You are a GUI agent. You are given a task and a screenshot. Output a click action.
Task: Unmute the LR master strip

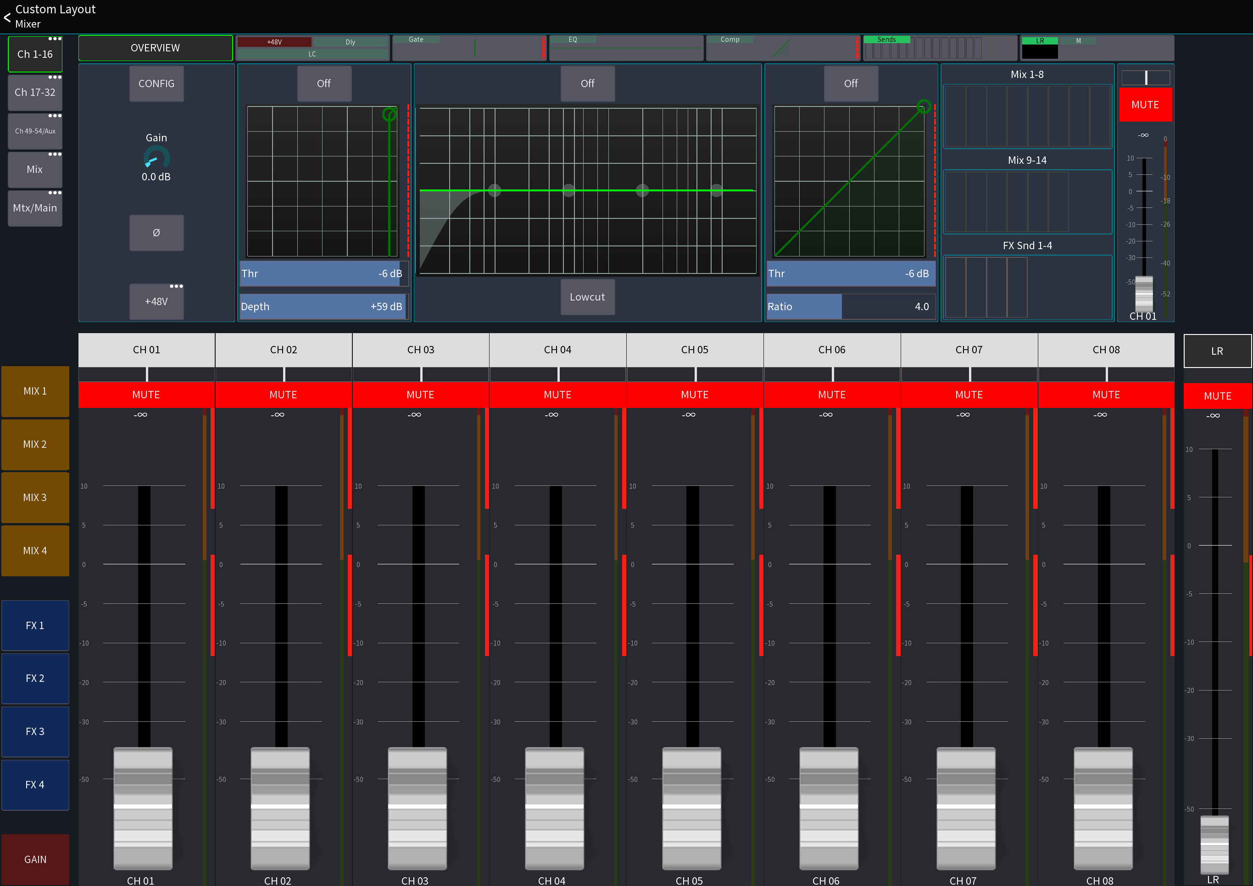[x=1218, y=396]
